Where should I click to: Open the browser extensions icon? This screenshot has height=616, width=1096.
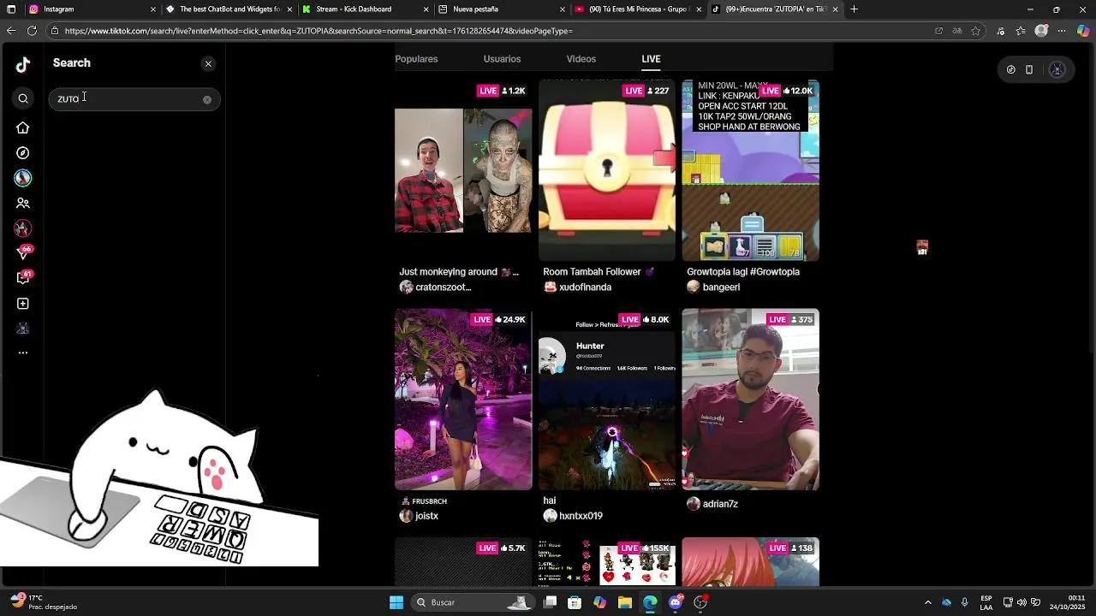[1001, 31]
